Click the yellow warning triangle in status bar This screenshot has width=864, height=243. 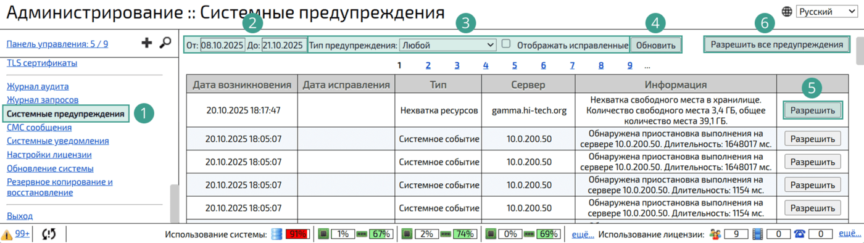[x=7, y=234]
